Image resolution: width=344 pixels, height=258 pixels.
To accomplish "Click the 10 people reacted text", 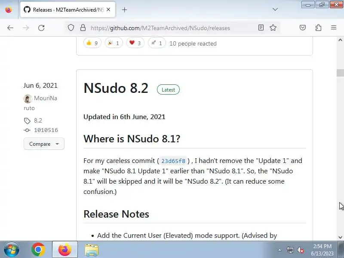I will tap(193, 43).
